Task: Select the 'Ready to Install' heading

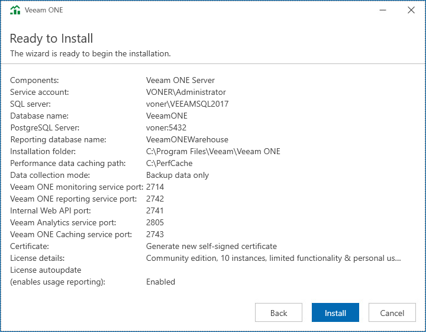Action: [51, 39]
